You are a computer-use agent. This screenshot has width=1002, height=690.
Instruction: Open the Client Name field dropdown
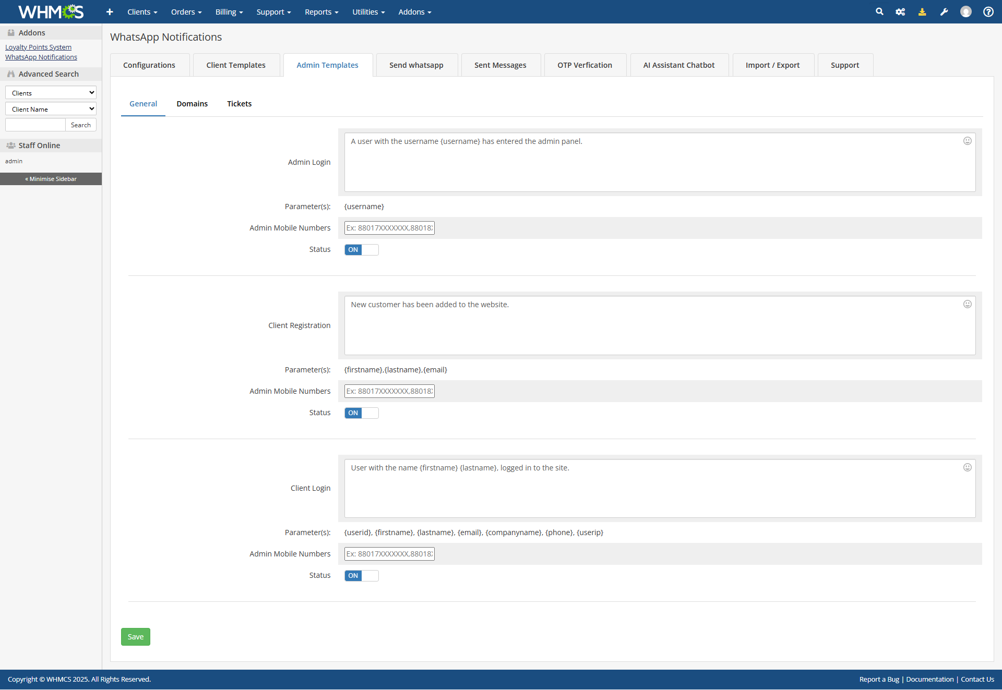click(x=51, y=109)
